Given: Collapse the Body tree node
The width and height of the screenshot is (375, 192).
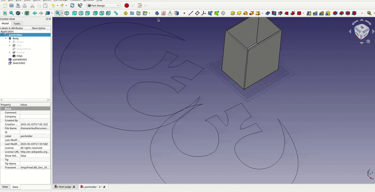Looking at the screenshot, I should (6, 38).
